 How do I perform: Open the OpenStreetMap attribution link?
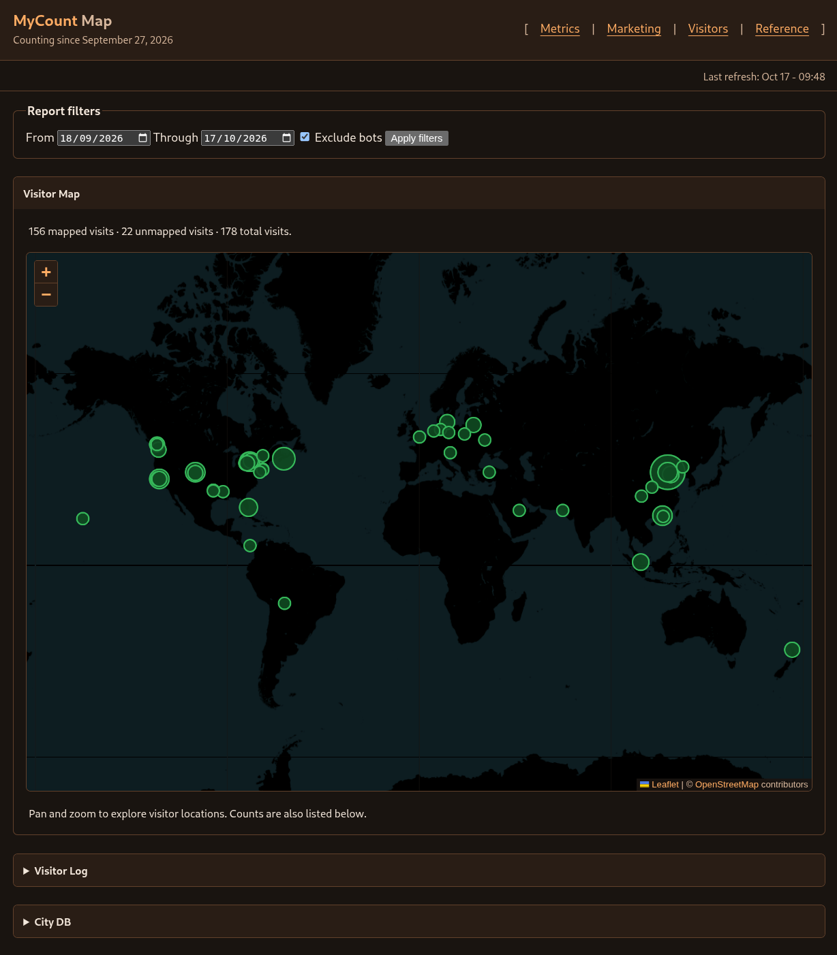(727, 785)
